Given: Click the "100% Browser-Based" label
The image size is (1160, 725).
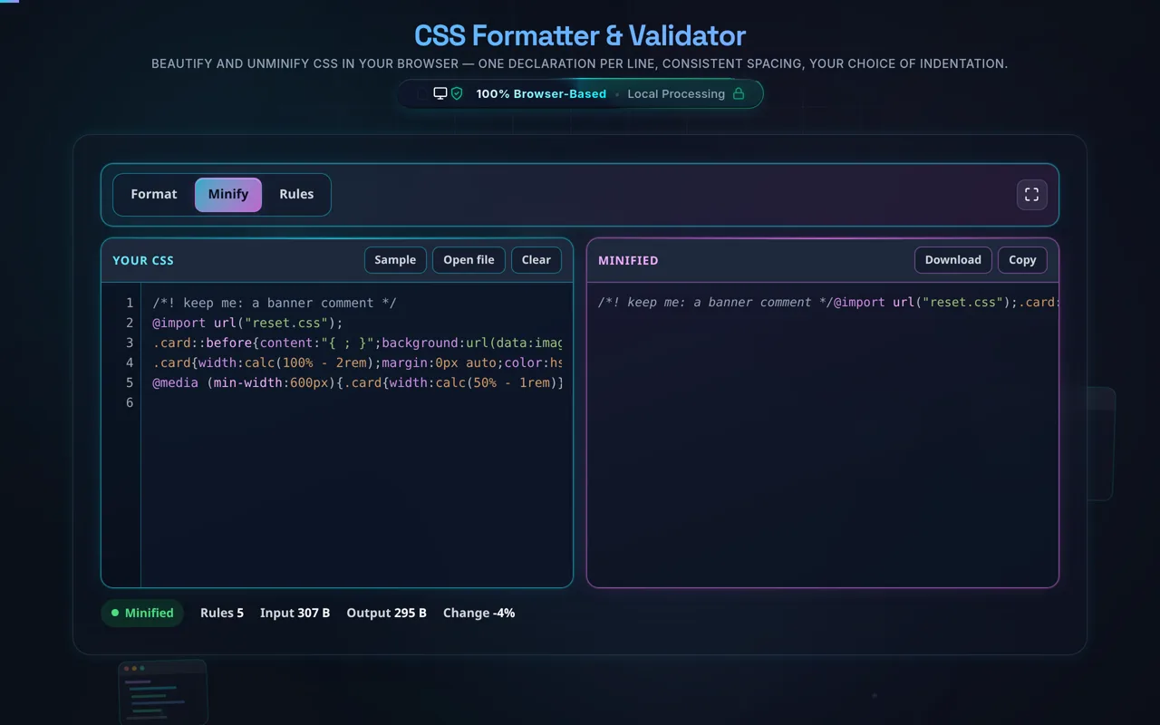Looking at the screenshot, I should [x=541, y=94].
